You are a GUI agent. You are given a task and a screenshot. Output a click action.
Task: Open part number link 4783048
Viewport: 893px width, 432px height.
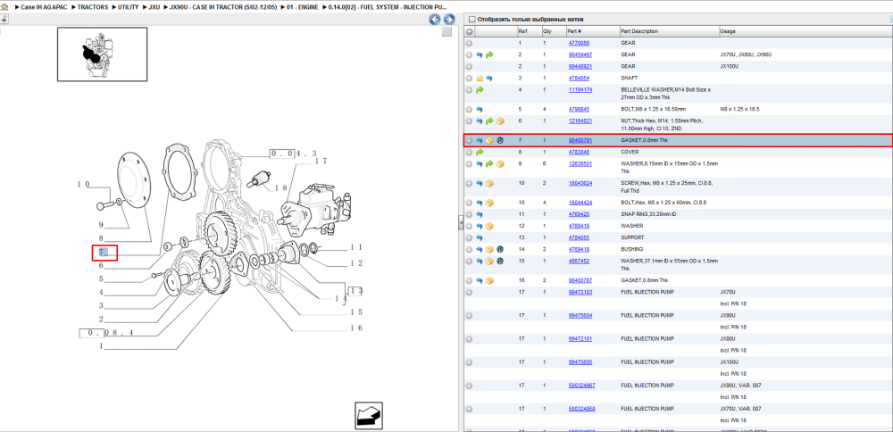click(579, 153)
